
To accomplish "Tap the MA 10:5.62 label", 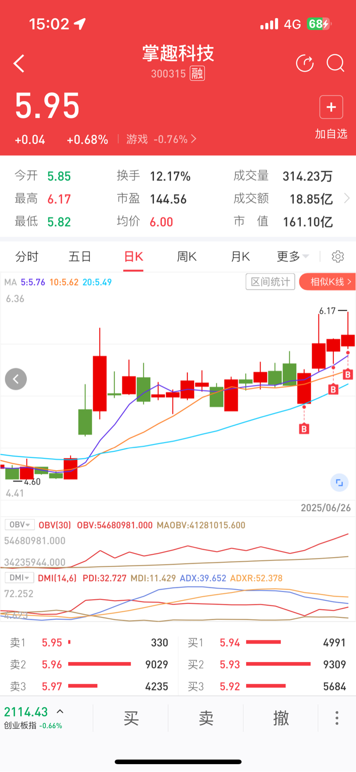I will click(64, 282).
